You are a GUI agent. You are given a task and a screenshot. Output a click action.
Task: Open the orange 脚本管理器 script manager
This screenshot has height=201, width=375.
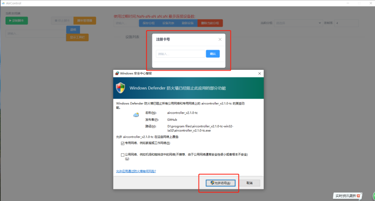click(x=84, y=21)
